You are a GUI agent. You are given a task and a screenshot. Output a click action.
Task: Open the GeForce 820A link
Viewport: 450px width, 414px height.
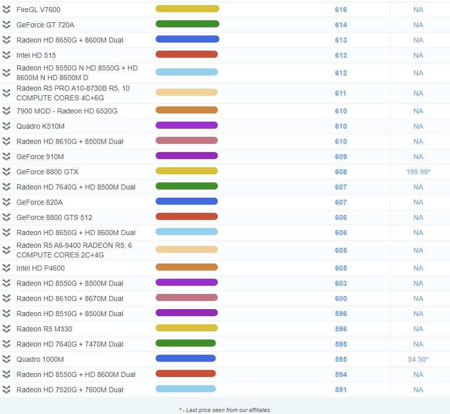40,202
